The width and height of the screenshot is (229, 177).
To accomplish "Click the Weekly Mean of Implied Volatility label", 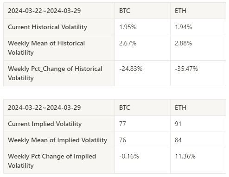I will [57, 140].
